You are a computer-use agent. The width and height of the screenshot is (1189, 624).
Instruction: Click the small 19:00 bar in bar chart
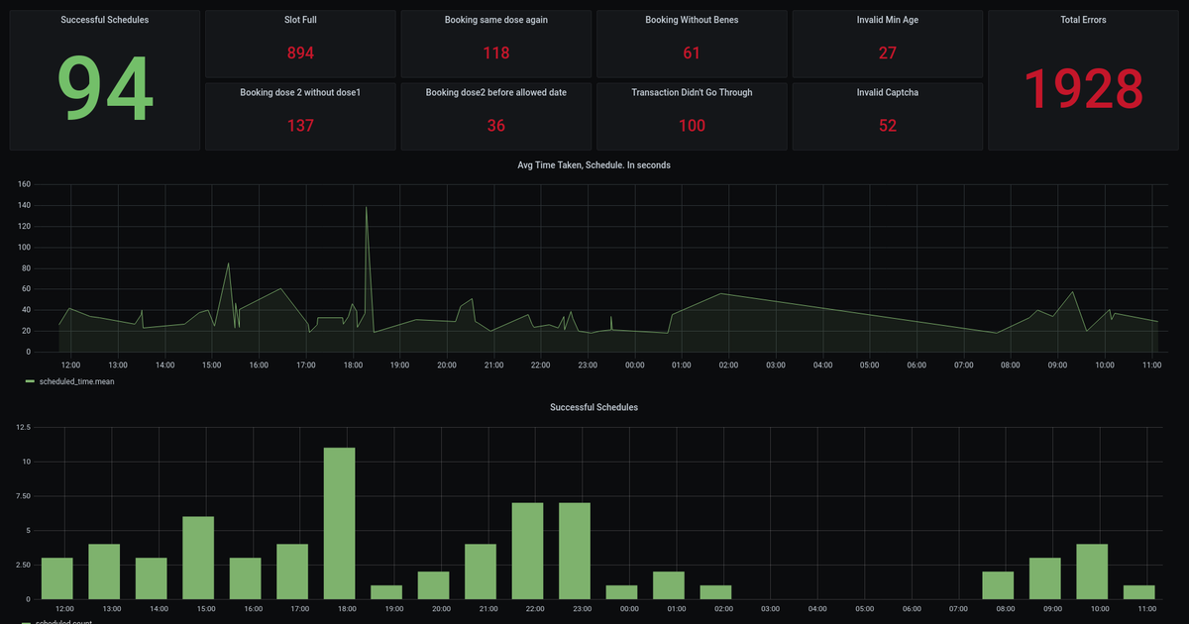tap(386, 592)
